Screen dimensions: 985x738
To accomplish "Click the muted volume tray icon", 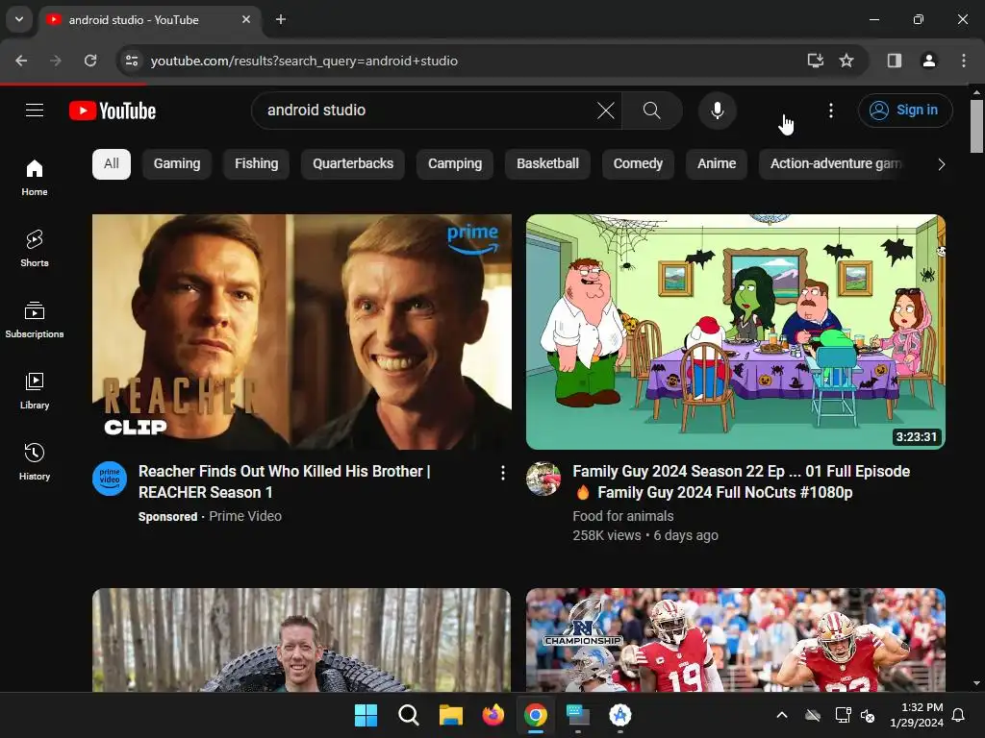I will click(x=868, y=715).
